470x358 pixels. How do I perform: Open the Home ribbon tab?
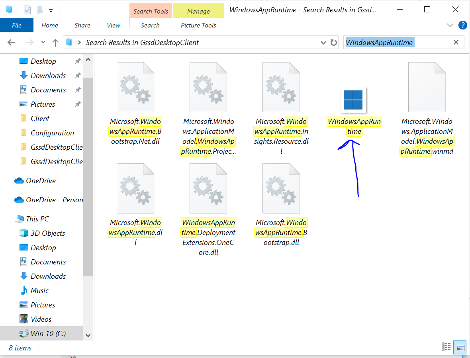50,25
